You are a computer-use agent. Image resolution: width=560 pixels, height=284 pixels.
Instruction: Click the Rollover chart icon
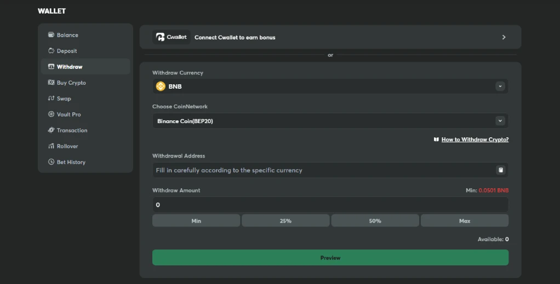tap(51, 146)
